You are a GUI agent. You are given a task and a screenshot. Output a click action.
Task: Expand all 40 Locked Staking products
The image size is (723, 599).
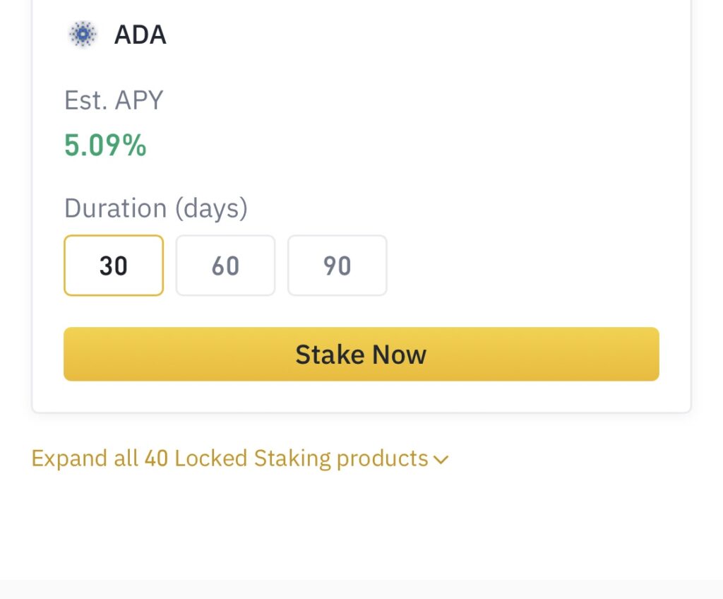pos(240,458)
